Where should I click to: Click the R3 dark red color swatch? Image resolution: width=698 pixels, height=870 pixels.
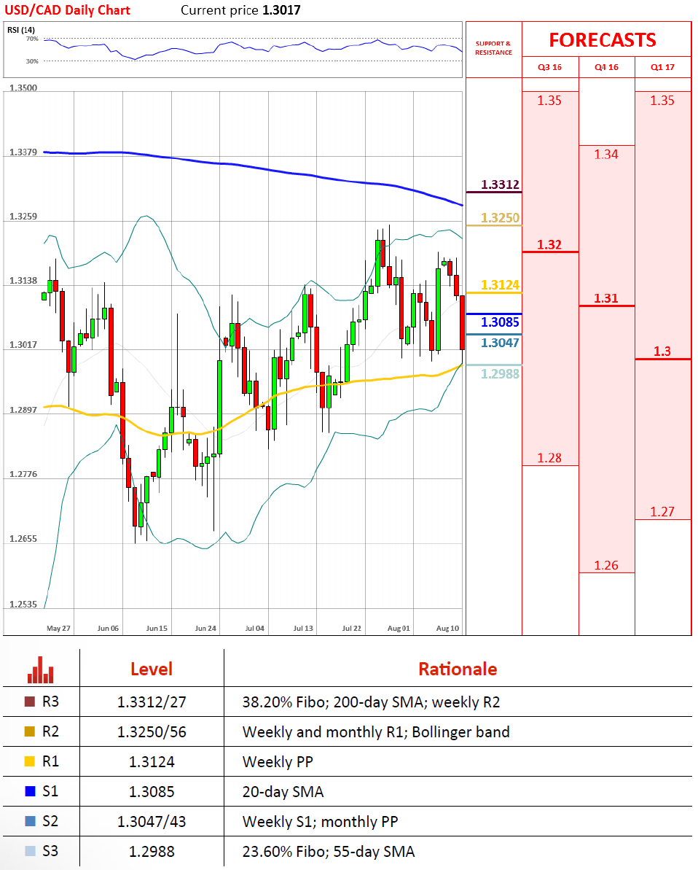pyautogui.click(x=30, y=702)
